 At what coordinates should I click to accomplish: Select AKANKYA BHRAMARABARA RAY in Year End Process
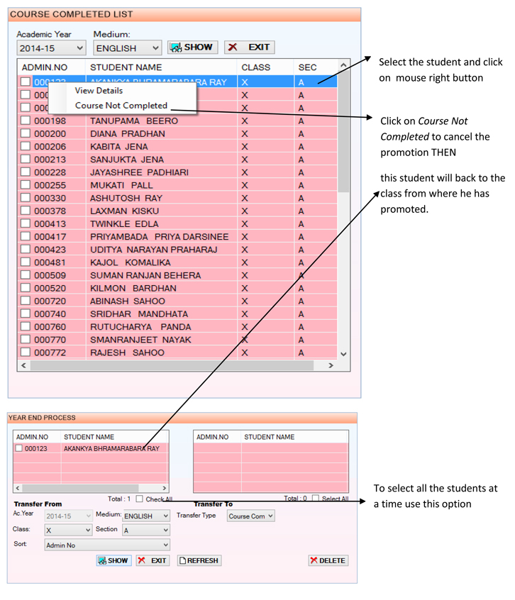click(x=111, y=448)
